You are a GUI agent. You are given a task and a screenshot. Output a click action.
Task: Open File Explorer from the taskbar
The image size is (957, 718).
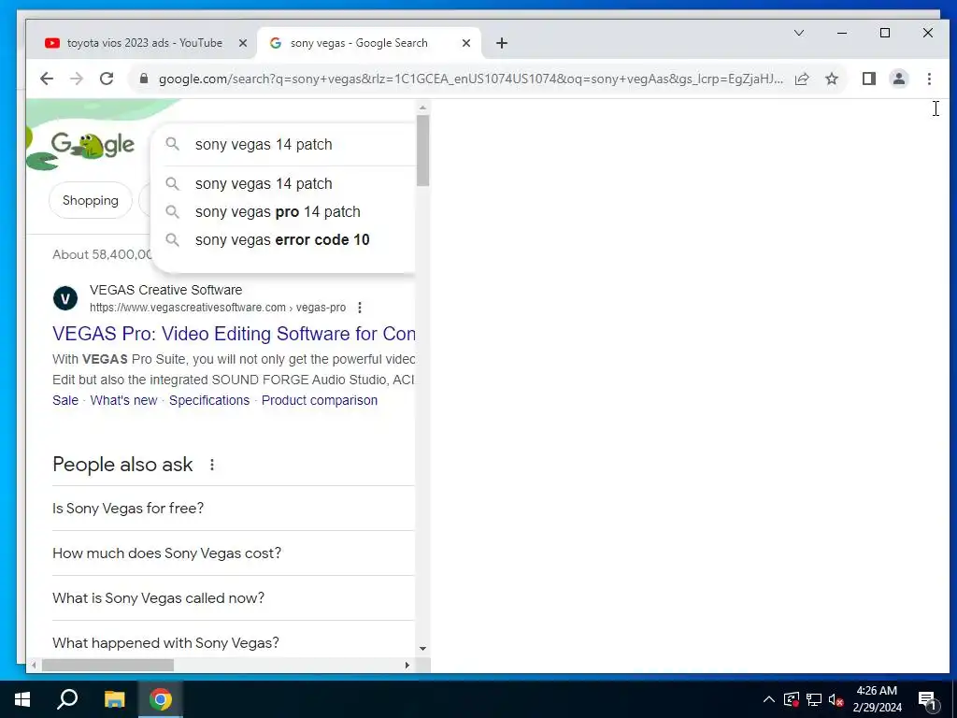(x=114, y=699)
